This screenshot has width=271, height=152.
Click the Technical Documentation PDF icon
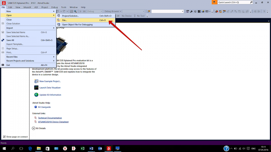tap(36, 118)
